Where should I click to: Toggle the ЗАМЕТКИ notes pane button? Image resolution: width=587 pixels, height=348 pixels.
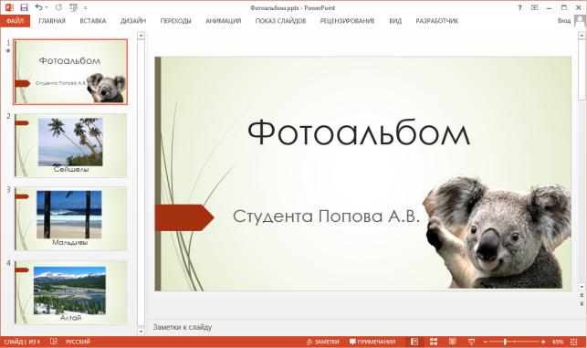pos(322,342)
